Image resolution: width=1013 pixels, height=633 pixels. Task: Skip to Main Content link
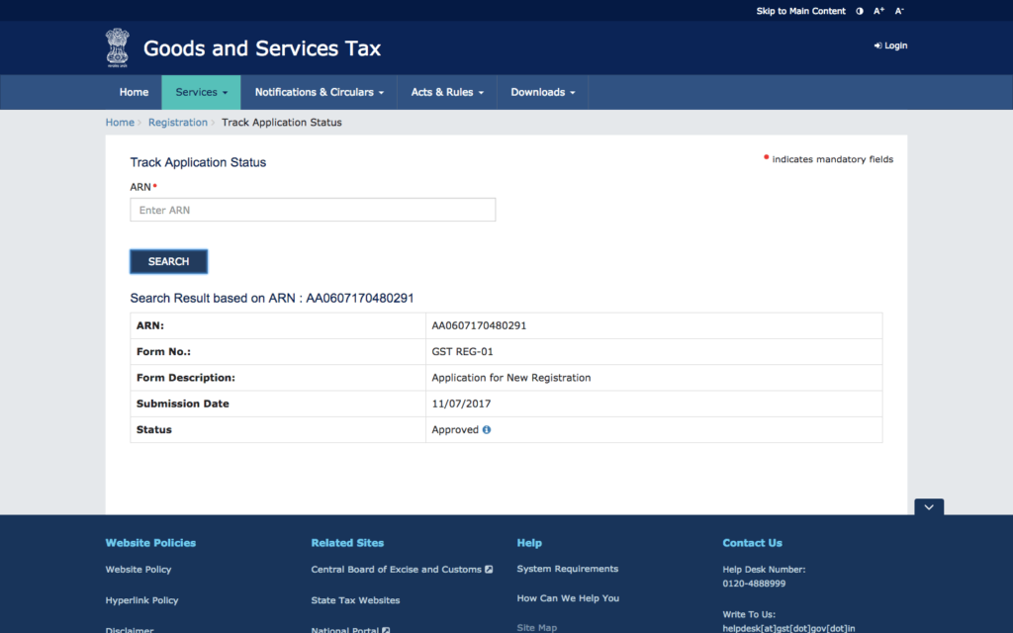[x=800, y=11]
